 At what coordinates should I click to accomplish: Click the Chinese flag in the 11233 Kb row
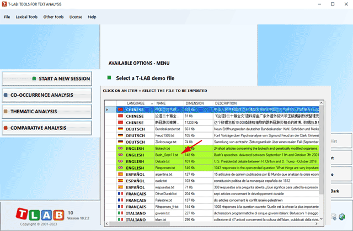point(120,123)
